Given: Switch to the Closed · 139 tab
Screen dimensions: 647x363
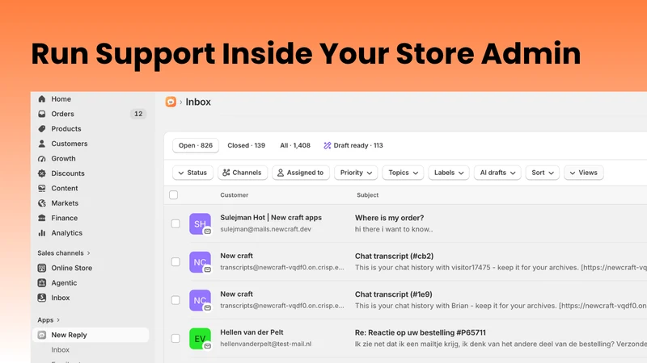Looking at the screenshot, I should click(247, 145).
